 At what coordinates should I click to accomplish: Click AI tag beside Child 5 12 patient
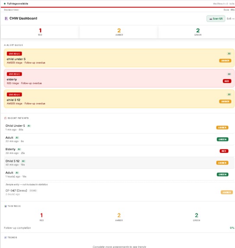(23, 161)
